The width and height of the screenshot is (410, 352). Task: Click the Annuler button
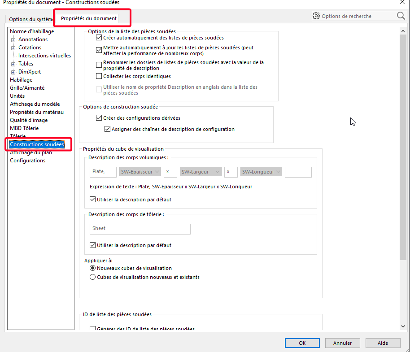click(342, 343)
